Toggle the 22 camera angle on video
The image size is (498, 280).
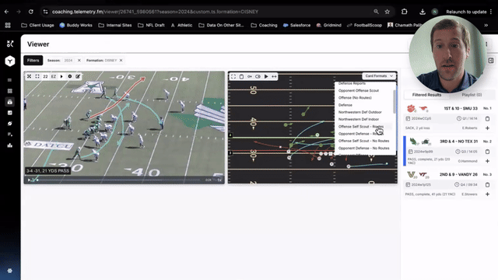click(45, 76)
